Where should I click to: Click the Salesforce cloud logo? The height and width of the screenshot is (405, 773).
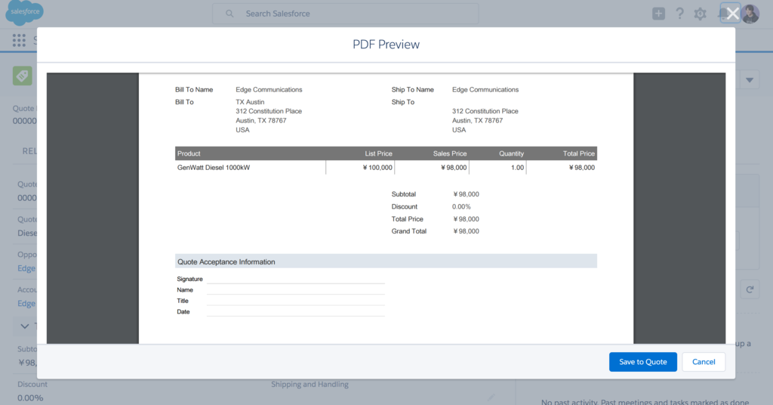click(x=24, y=12)
